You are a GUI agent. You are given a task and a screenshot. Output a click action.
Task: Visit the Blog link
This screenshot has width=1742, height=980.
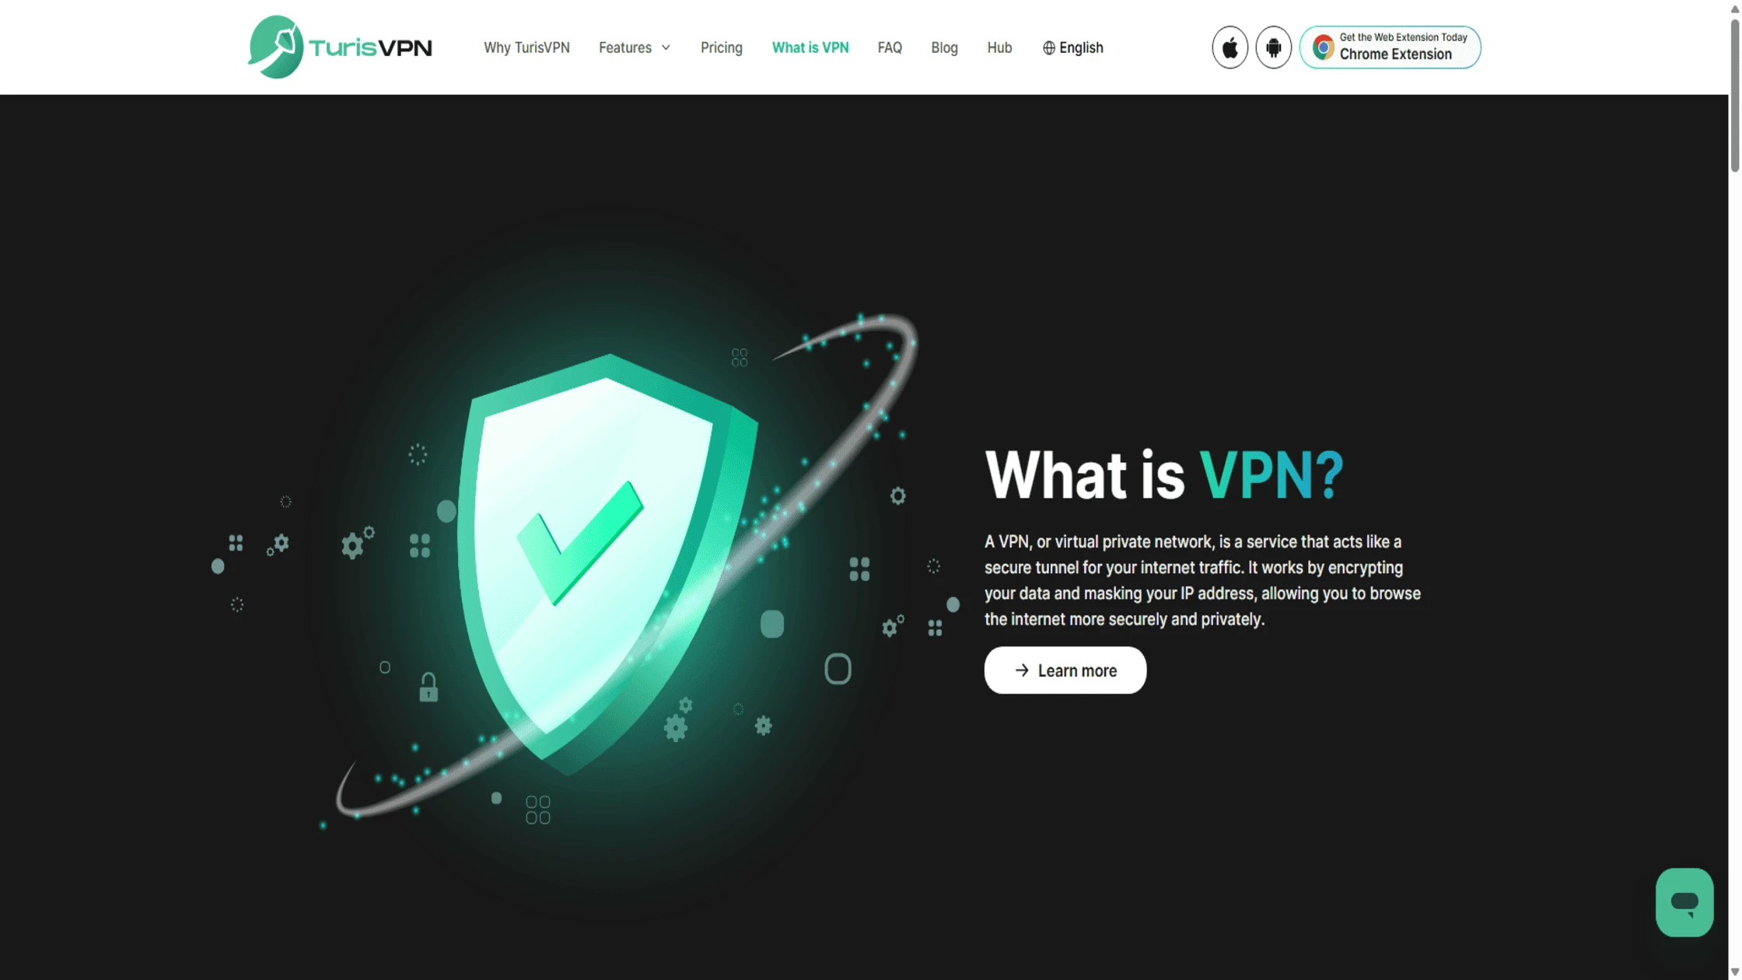pos(944,48)
